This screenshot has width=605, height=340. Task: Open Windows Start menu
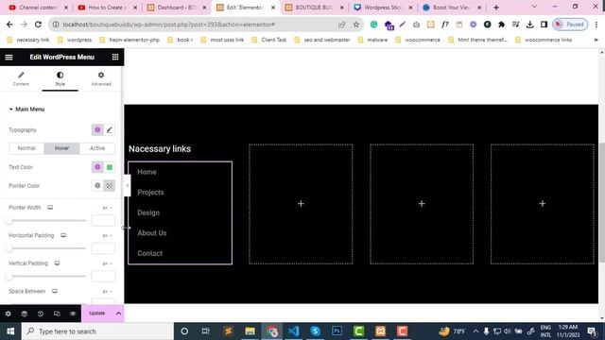pos(10,331)
